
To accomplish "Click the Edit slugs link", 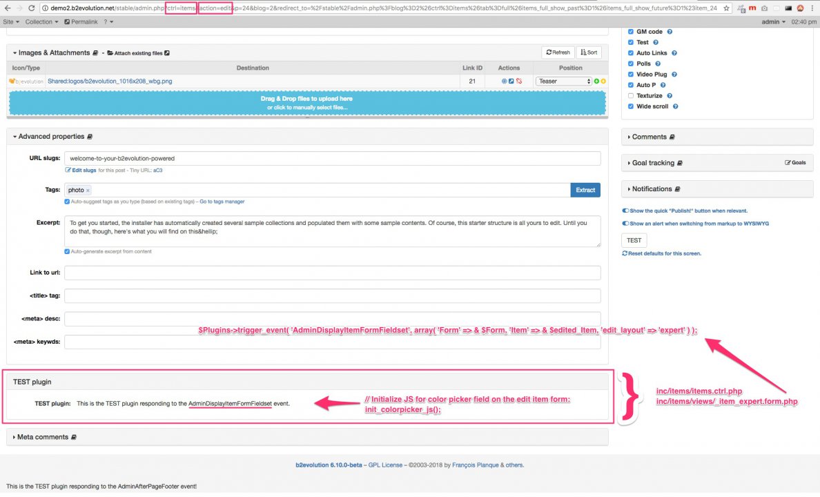I will [81, 170].
